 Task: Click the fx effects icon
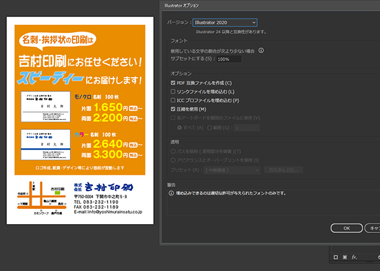pos(354,257)
